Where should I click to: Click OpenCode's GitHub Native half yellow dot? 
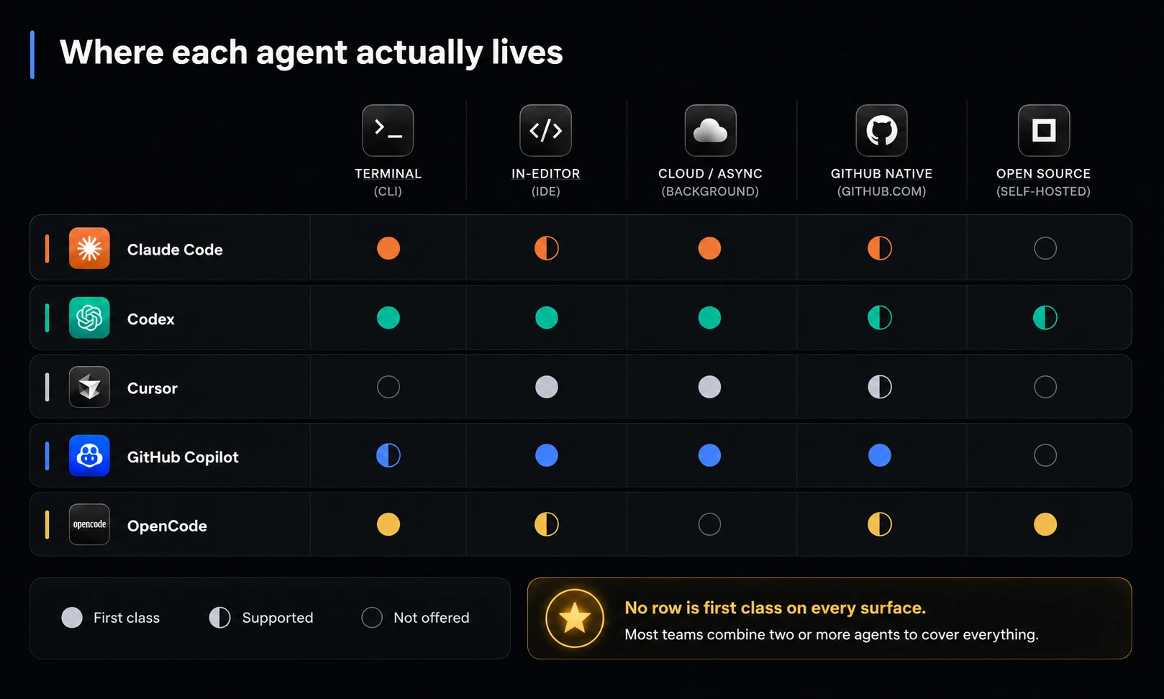880,524
